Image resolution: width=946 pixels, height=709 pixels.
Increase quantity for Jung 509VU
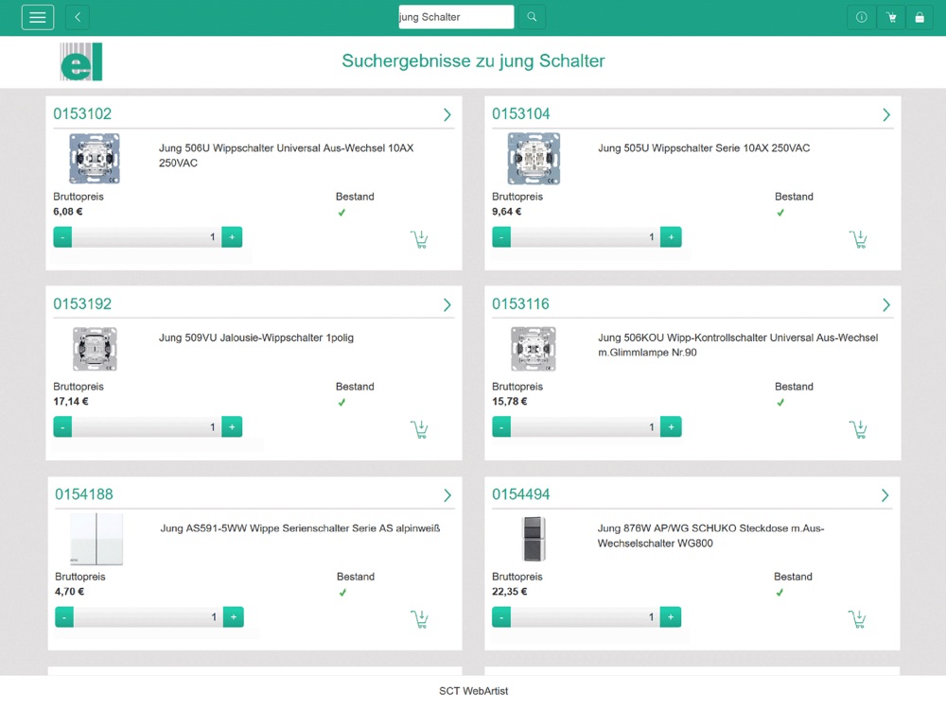[x=232, y=427]
